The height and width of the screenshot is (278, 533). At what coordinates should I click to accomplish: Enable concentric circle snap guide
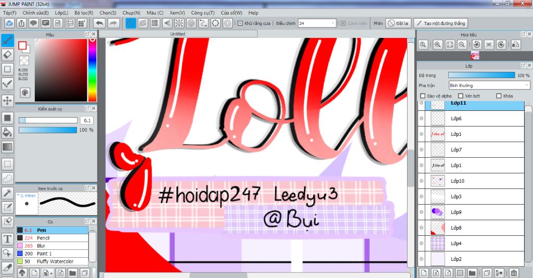192,23
